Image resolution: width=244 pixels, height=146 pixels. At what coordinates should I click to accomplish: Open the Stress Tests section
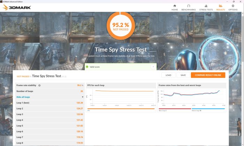[206, 7]
